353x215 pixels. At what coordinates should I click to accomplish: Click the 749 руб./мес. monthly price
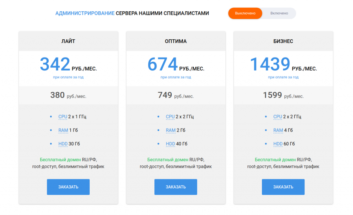(175, 95)
